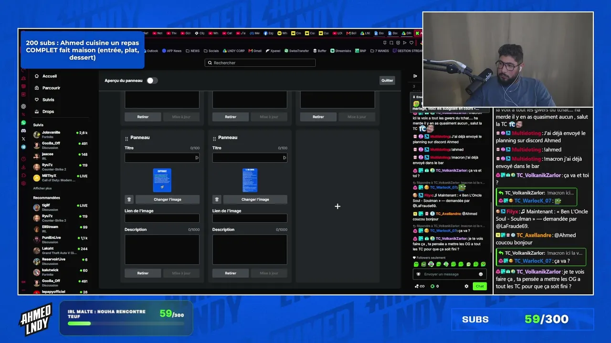This screenshot has height=343, width=611.
Task: Delete image in the first Panneau
Action: click(x=129, y=200)
